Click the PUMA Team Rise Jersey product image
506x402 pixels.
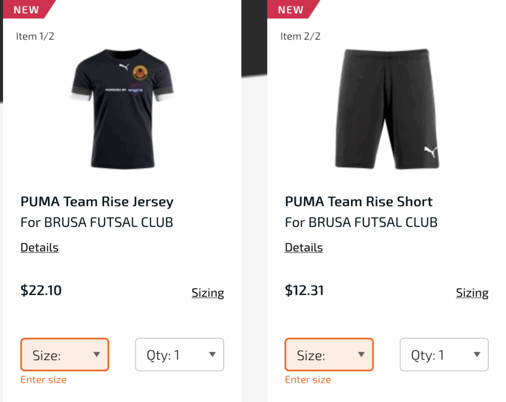click(122, 109)
